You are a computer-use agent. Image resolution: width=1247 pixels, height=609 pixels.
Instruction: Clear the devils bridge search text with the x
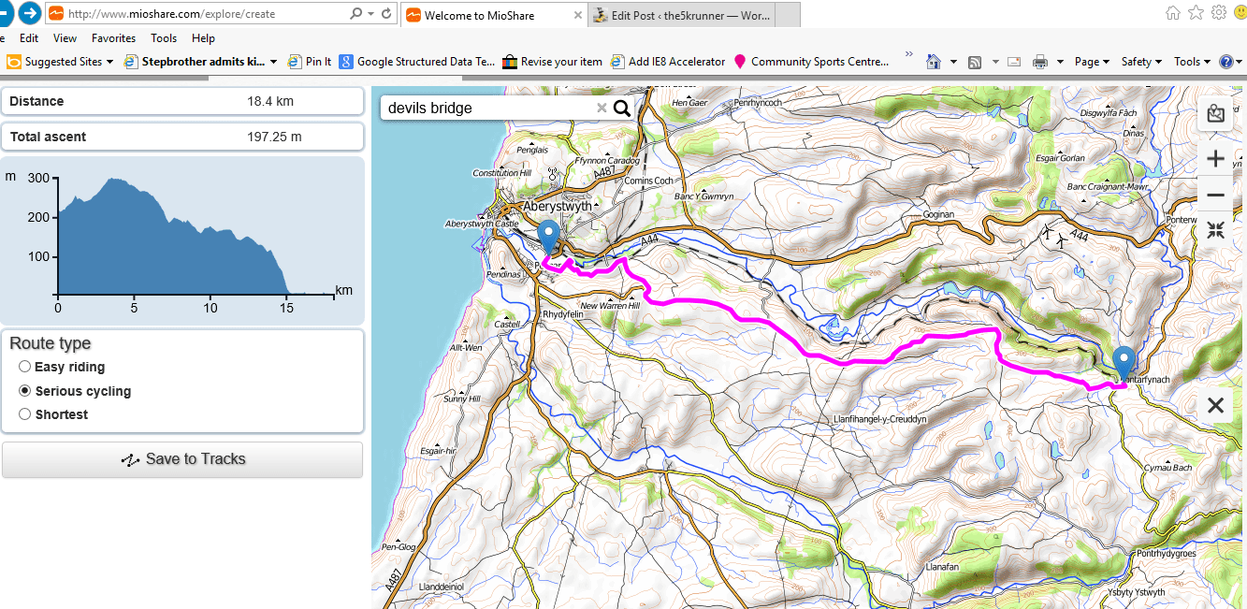[602, 108]
